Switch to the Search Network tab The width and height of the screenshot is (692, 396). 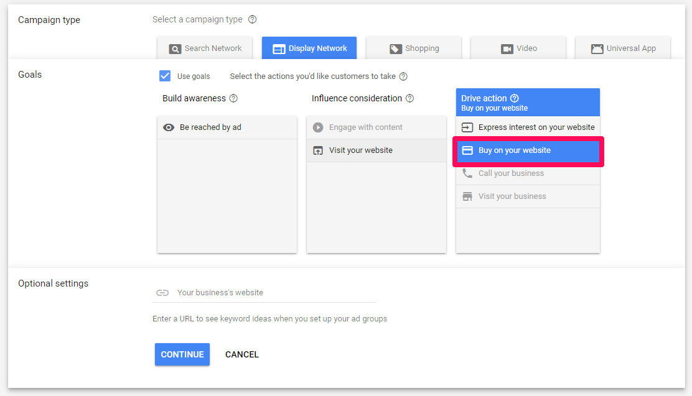(205, 48)
